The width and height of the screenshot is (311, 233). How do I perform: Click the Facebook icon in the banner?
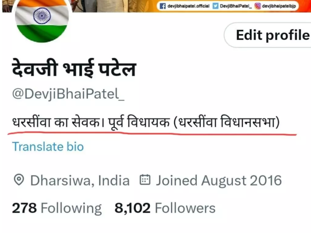[162, 6]
